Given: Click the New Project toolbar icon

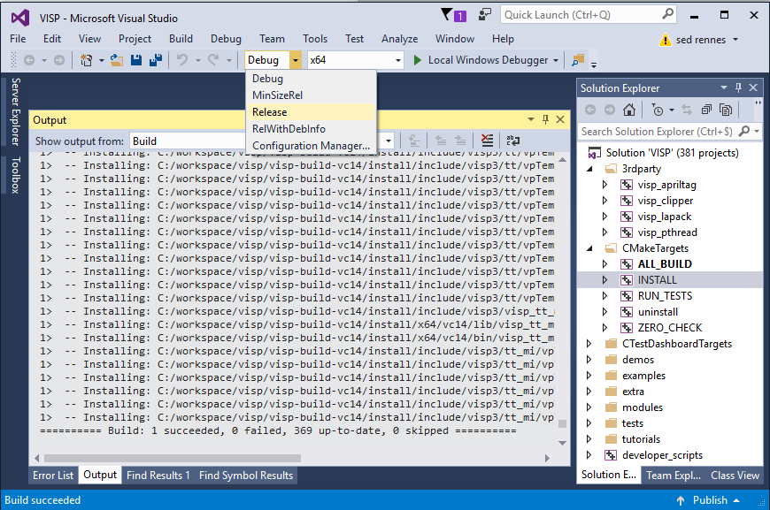Looking at the screenshot, I should point(87,60).
